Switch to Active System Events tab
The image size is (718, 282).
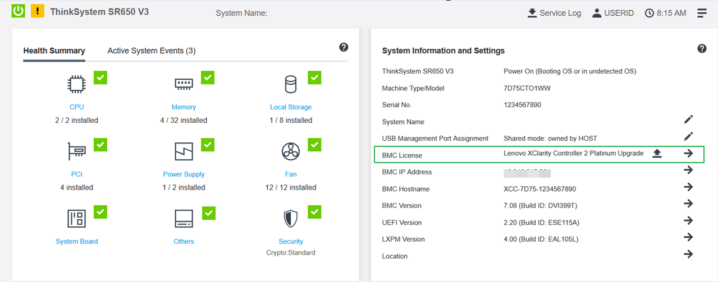[x=152, y=50]
